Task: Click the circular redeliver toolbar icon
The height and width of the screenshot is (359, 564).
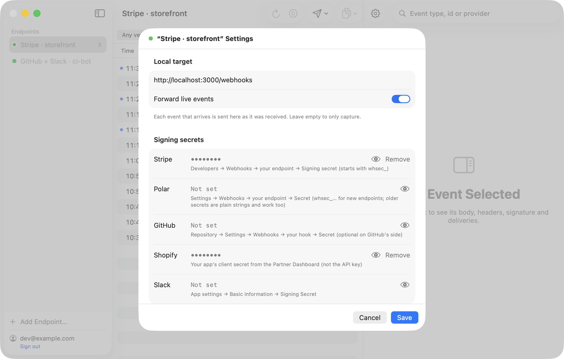Action: (x=293, y=13)
